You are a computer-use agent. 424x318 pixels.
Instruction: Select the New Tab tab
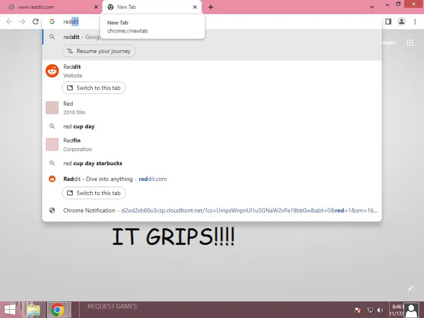click(x=152, y=7)
